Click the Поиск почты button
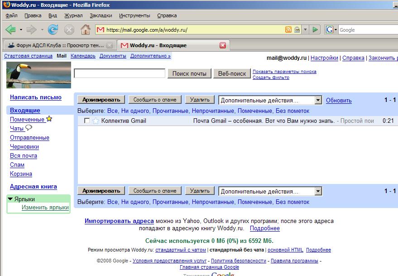This screenshot has height=276, width=398. click(x=189, y=74)
